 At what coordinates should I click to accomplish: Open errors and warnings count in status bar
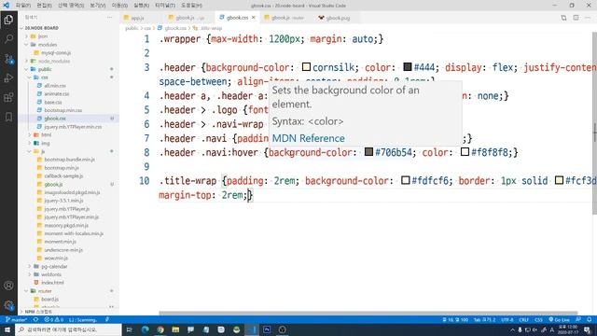(54, 319)
